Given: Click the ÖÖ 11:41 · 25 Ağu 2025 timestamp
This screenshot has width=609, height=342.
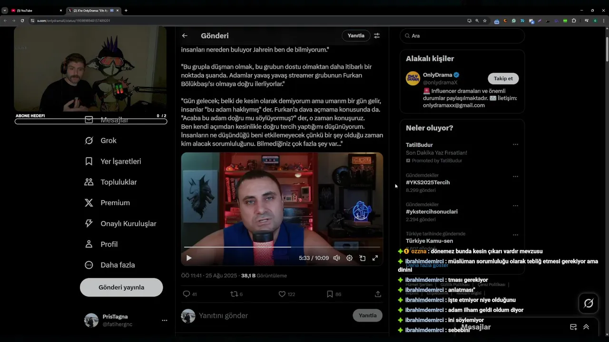Looking at the screenshot, I should pyautogui.click(x=208, y=275).
